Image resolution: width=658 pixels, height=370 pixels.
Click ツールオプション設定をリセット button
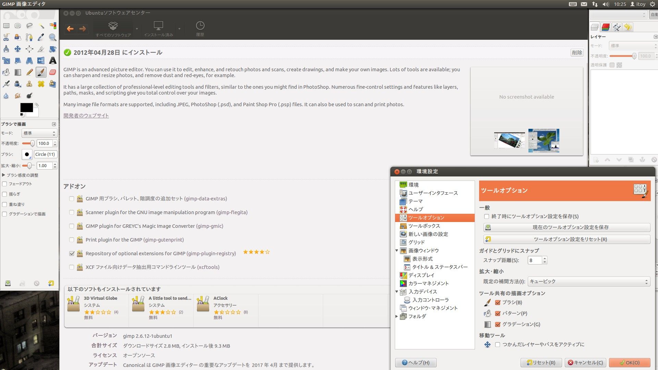(567, 239)
